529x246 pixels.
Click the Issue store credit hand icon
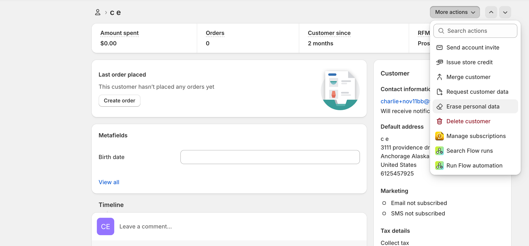click(x=439, y=62)
